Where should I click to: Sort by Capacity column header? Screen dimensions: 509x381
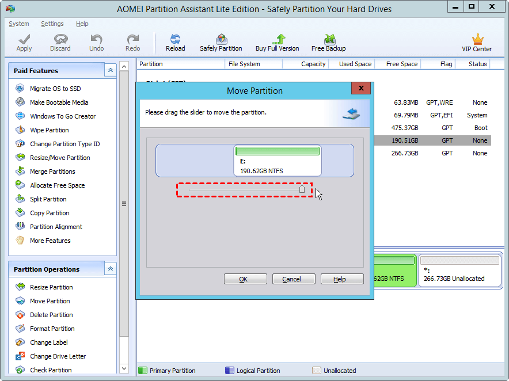[x=306, y=64]
